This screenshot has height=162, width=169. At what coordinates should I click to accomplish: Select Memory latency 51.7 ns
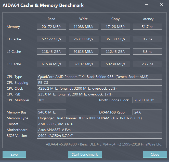click(x=147, y=27)
